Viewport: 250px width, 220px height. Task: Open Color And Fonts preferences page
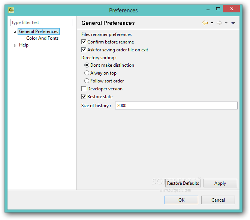(x=42, y=38)
